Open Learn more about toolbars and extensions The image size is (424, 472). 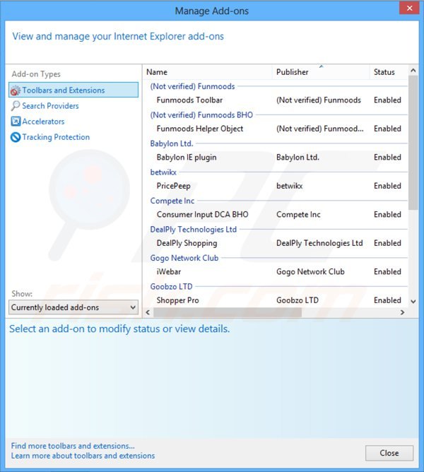coord(83,456)
